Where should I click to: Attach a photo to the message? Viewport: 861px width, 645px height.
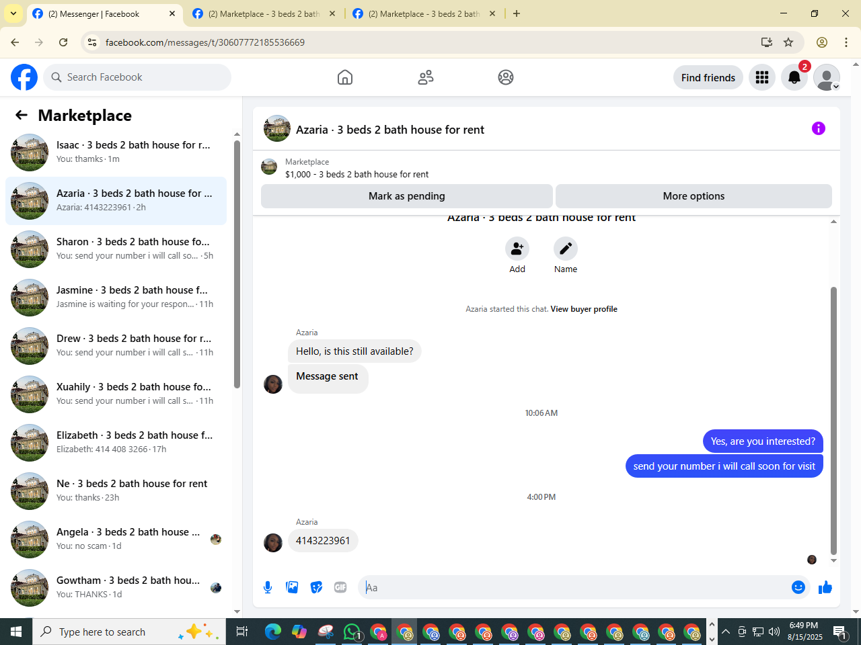pyautogui.click(x=292, y=587)
